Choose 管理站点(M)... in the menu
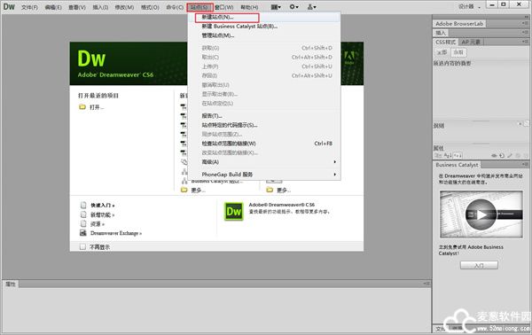The height and width of the screenshot is (335, 532). [218, 35]
